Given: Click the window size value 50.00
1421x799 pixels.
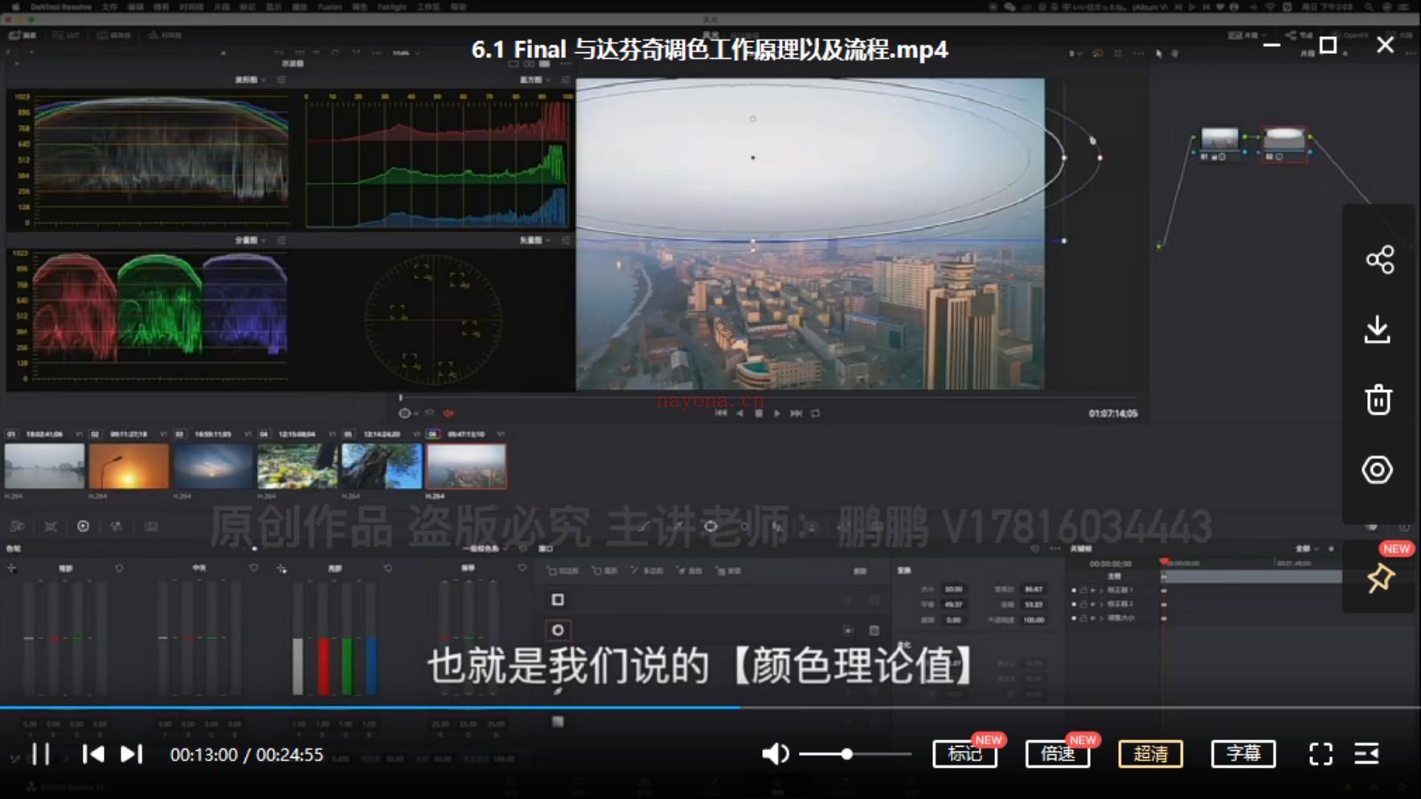Looking at the screenshot, I should [953, 589].
